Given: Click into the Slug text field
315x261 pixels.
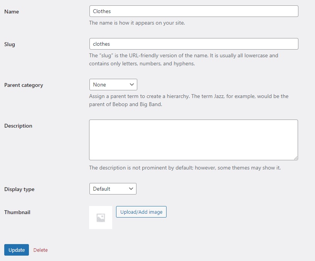Looking at the screenshot, I should tap(194, 44).
